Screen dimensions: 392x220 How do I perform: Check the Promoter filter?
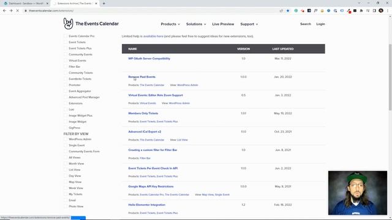(x=66, y=85)
